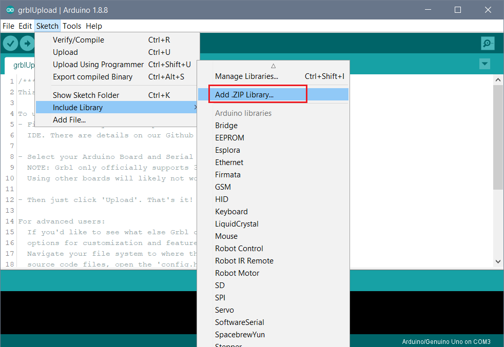Click the Arduino logo in title bar

(x=10, y=10)
